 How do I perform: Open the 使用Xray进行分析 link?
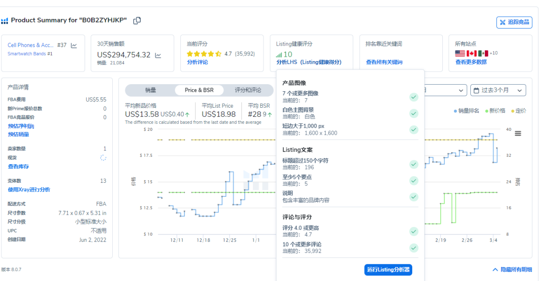[29, 189]
